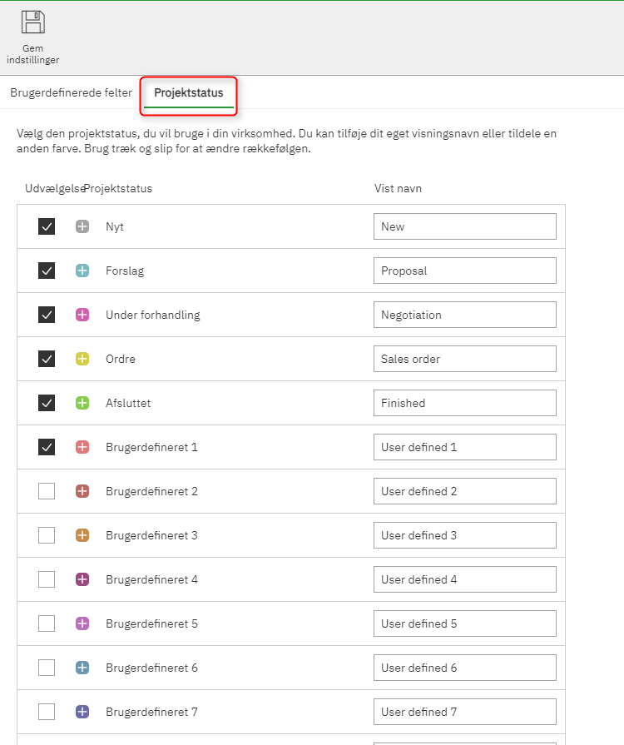Disable the Brugerdefineret 1 checkbox

click(x=47, y=447)
